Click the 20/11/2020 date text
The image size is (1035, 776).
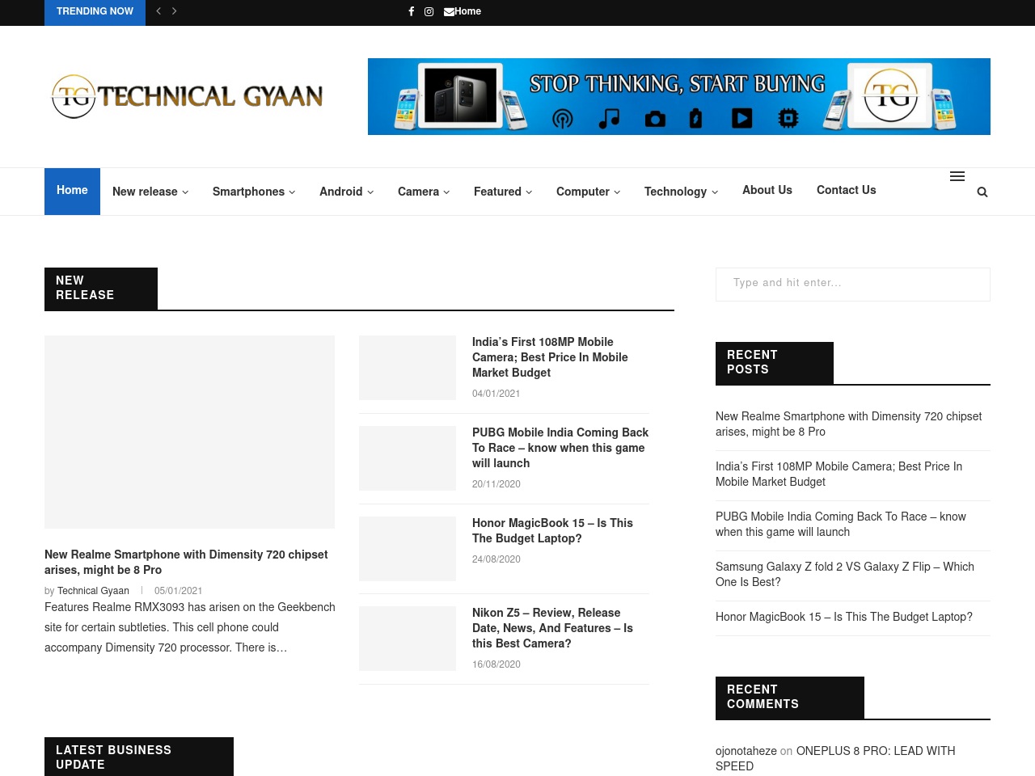tap(496, 484)
